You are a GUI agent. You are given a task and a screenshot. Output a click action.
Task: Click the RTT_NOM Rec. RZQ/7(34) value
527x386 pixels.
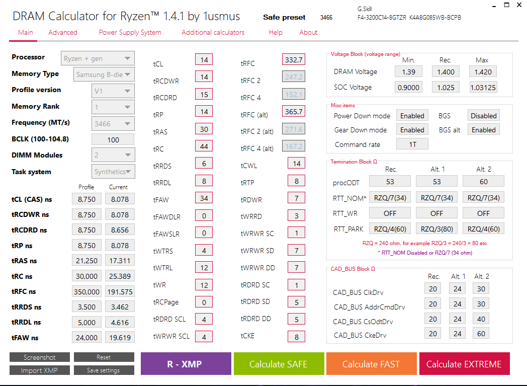(390, 197)
